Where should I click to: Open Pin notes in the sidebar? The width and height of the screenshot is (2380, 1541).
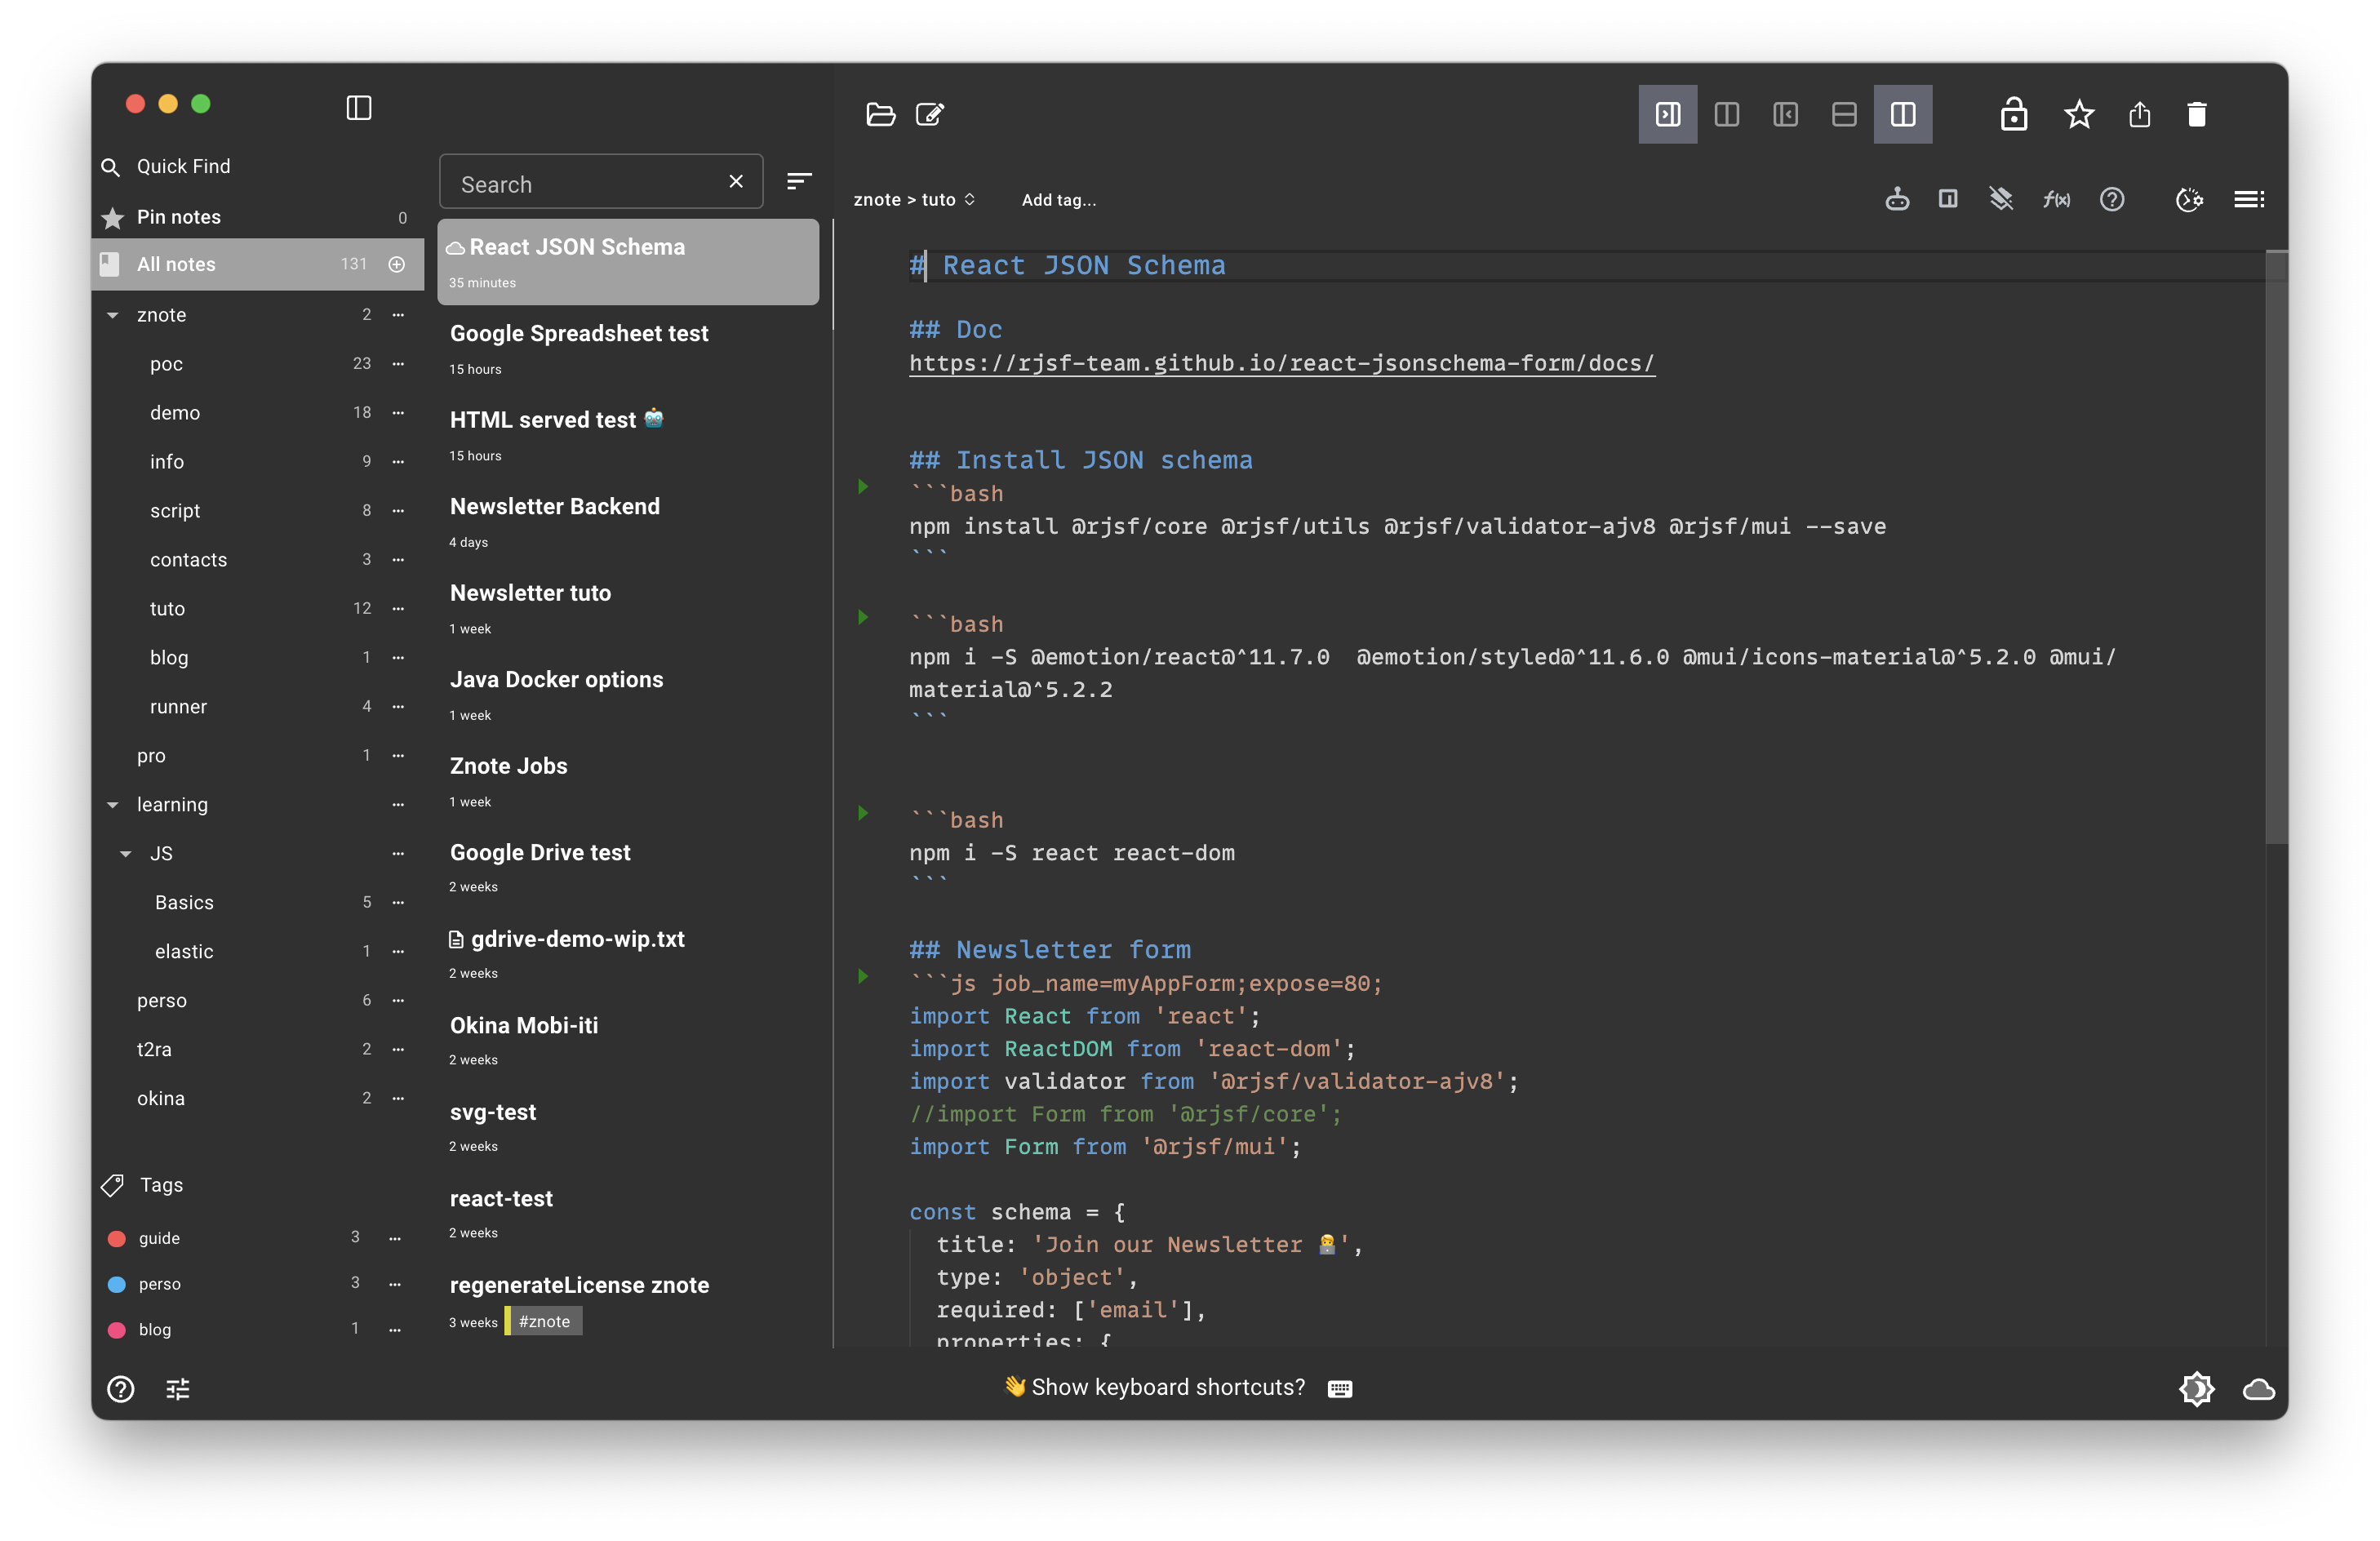coord(258,217)
